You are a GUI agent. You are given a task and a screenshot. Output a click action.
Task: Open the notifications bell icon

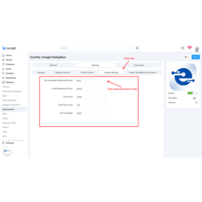tap(190, 48)
